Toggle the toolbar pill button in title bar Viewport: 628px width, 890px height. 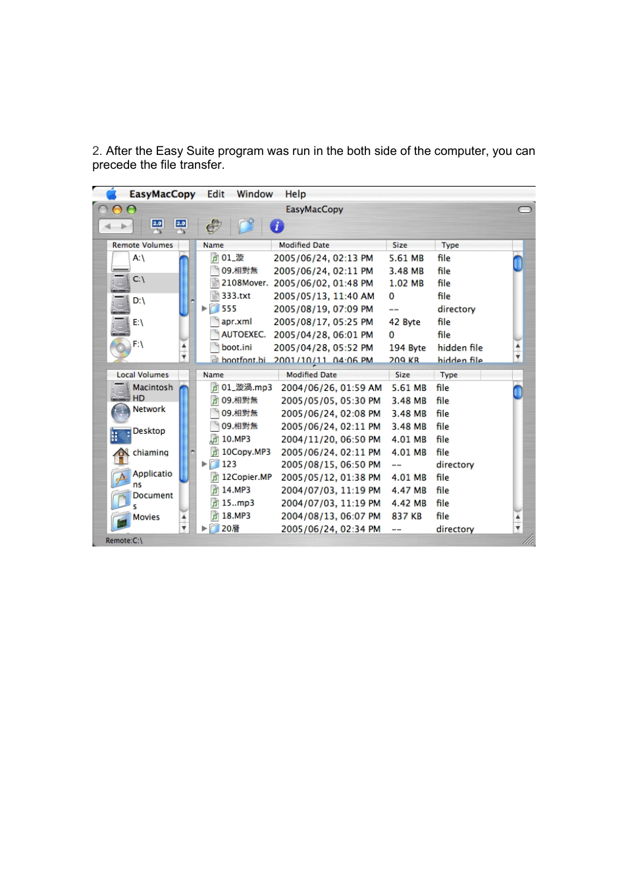525,210
